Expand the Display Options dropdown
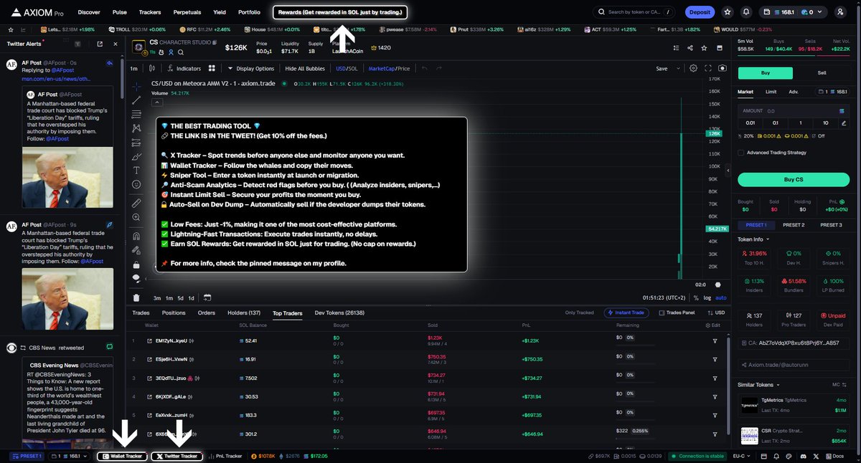The width and height of the screenshot is (861, 463). coord(250,69)
